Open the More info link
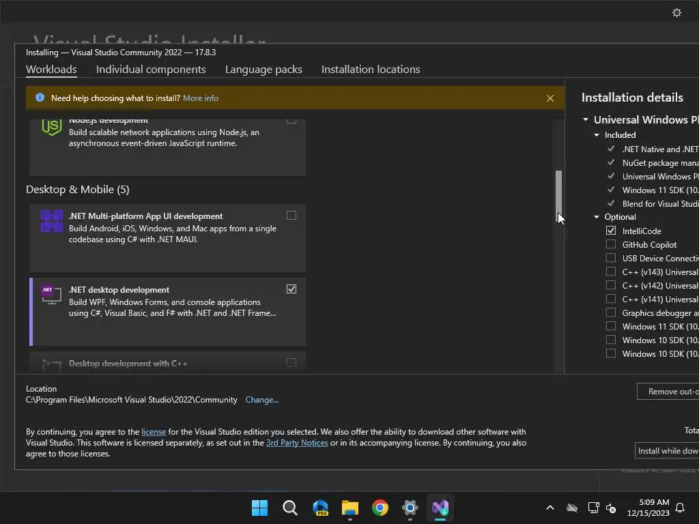This screenshot has width=699, height=524. tap(201, 98)
